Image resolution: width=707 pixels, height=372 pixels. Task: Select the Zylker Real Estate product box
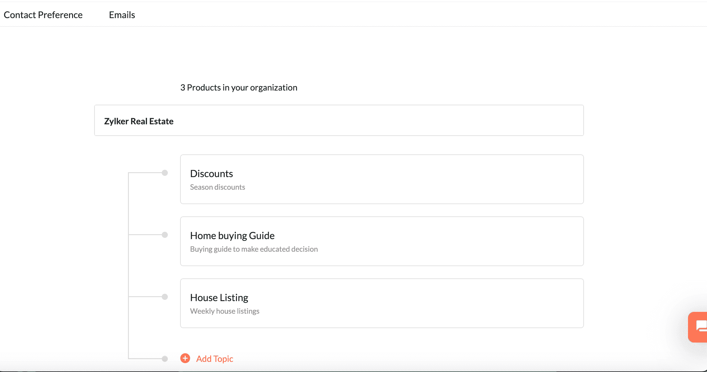(x=339, y=120)
